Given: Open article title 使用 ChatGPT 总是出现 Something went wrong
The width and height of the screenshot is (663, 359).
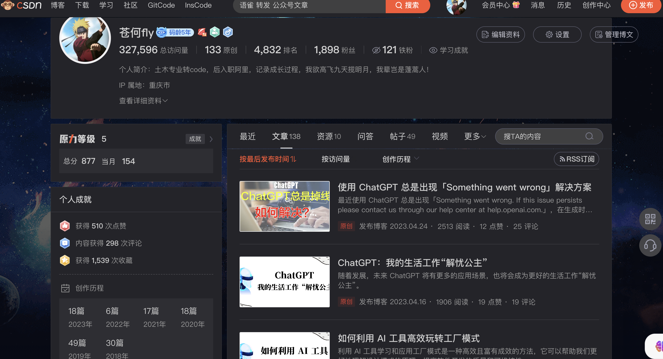Looking at the screenshot, I should pos(464,187).
